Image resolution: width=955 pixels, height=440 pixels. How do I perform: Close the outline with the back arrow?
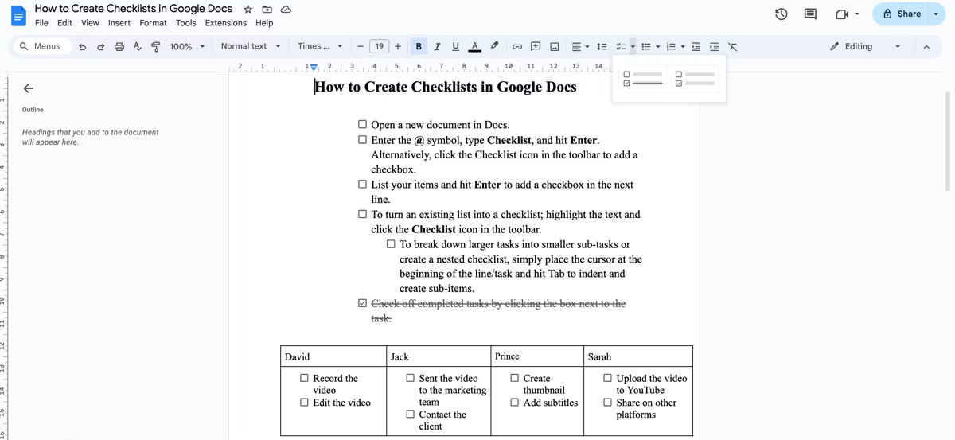coord(29,88)
